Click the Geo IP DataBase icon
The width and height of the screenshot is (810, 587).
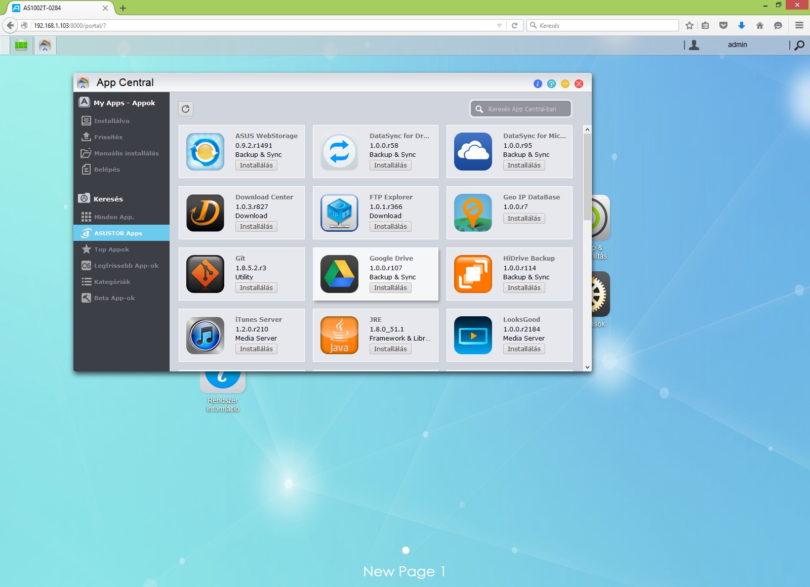473,213
